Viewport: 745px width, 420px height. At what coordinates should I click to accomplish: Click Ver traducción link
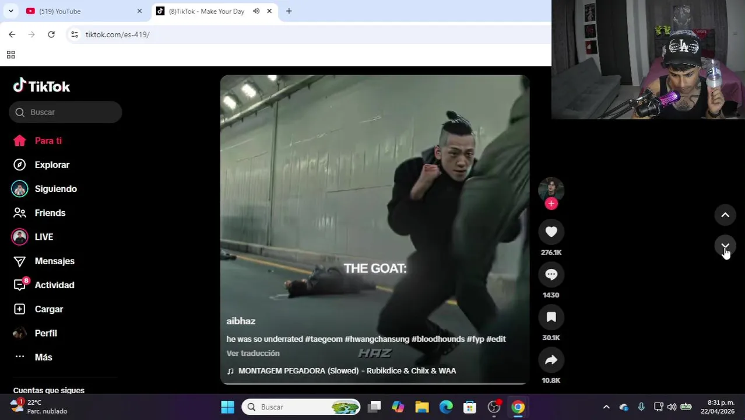pyautogui.click(x=253, y=353)
